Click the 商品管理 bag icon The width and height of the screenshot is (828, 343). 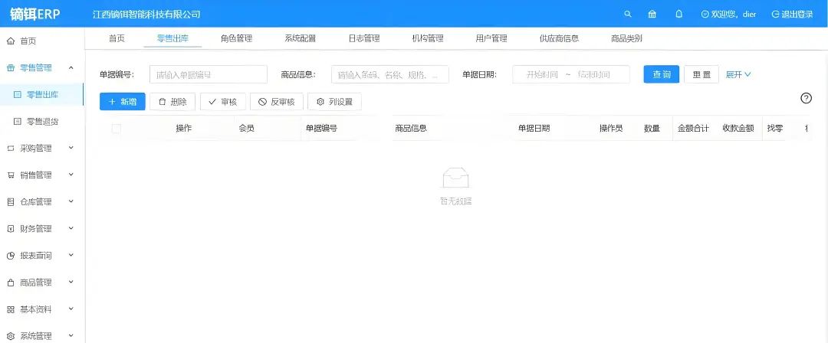(11, 283)
